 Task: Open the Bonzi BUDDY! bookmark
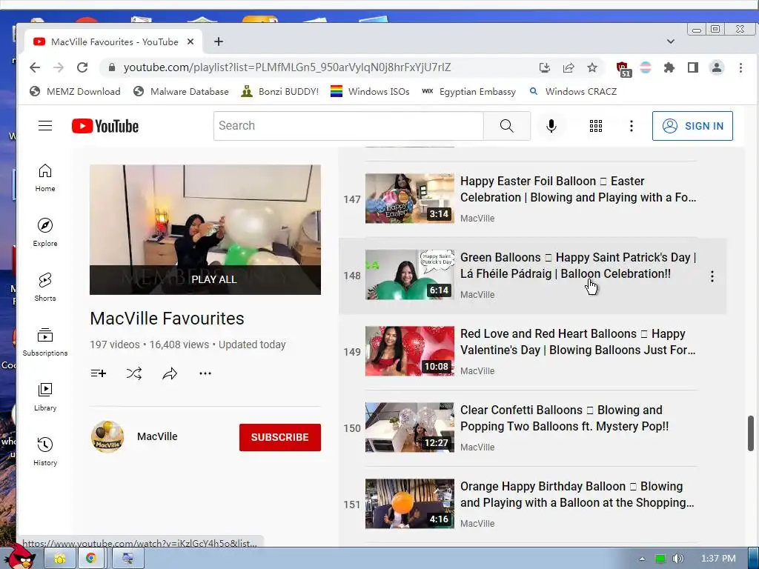coord(280,91)
